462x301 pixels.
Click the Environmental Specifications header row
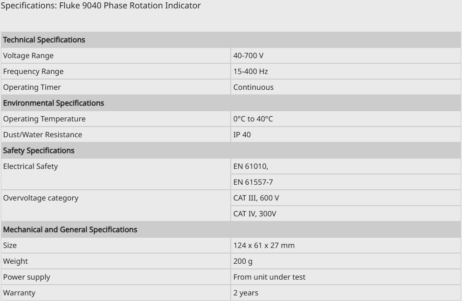tap(54, 103)
